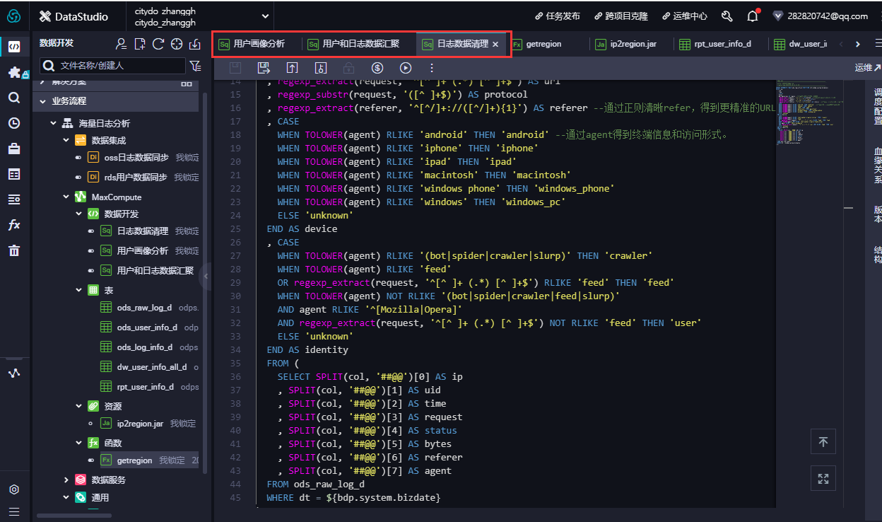Open the account menu 282820742@qq.com

(x=821, y=16)
